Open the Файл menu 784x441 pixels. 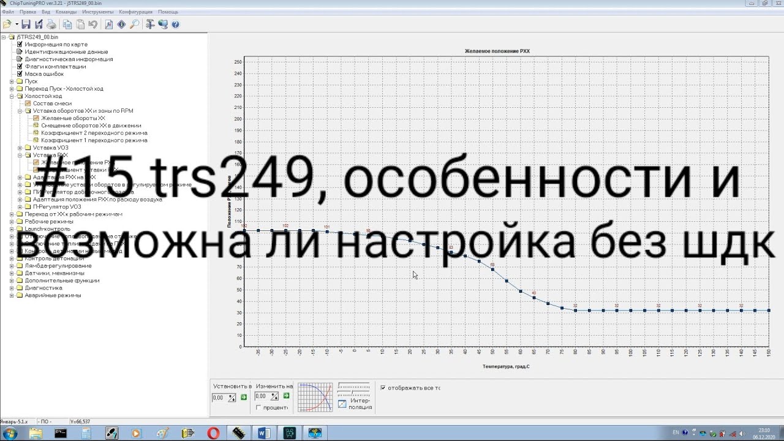point(8,12)
